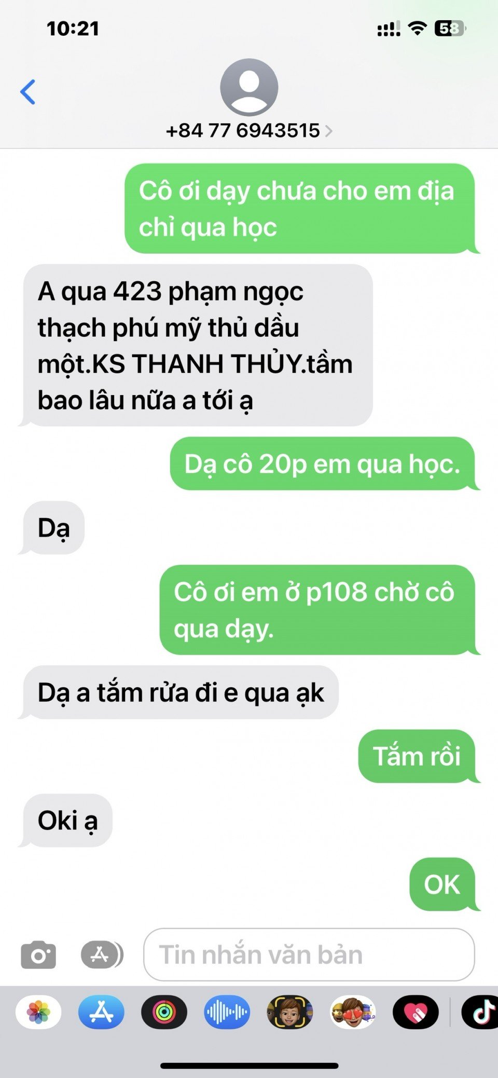Open the Photos app in the iMessage bar
The width and height of the screenshot is (498, 1078).
click(x=38, y=1012)
